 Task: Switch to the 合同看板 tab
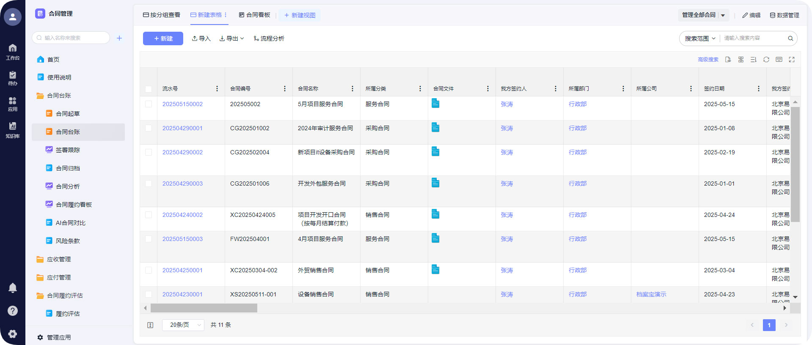click(254, 15)
